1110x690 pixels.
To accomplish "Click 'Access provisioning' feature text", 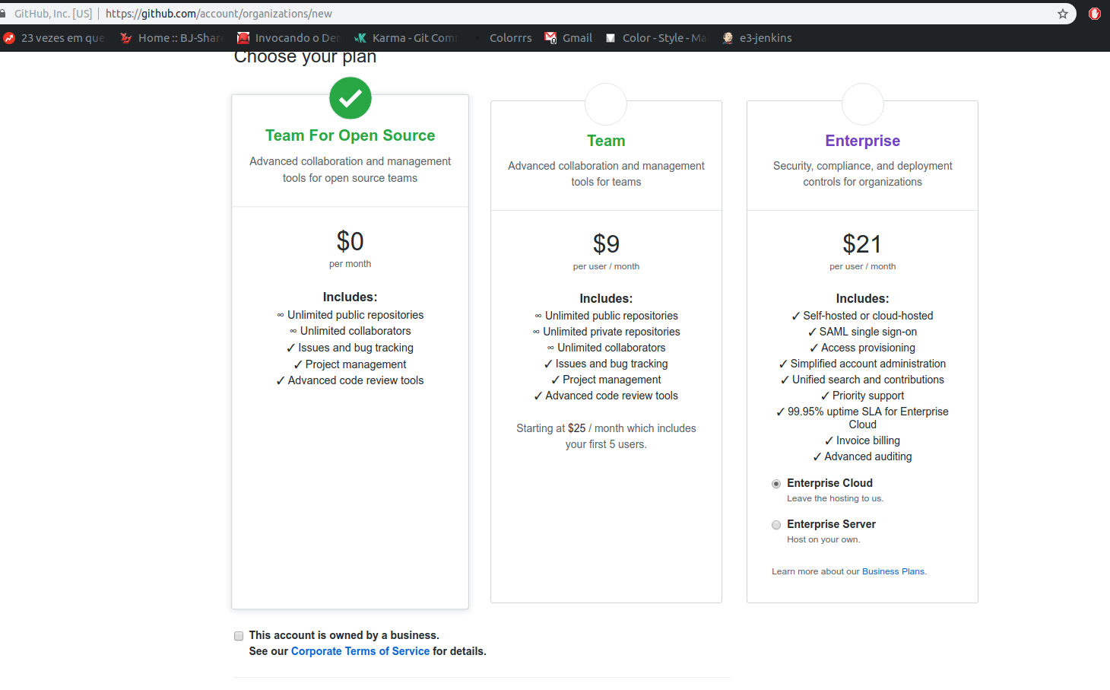I will (x=868, y=348).
